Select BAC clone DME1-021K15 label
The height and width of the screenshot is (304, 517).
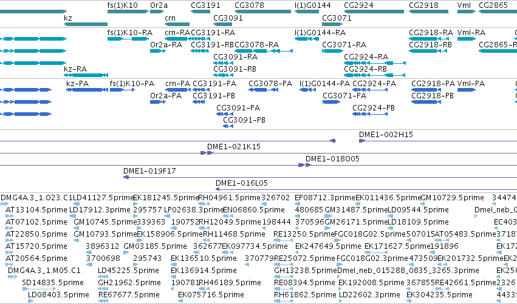click(234, 147)
